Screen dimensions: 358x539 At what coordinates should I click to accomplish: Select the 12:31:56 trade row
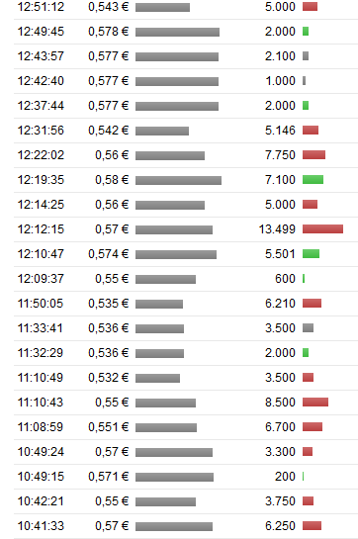pyautogui.click(x=186, y=131)
